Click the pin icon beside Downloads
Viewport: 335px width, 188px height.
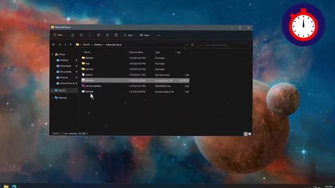pos(76,66)
